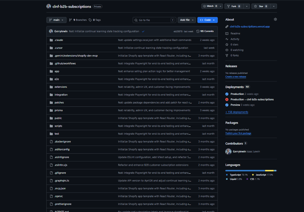
Task: Click the watching eye icon in About
Action: coord(227,50)
